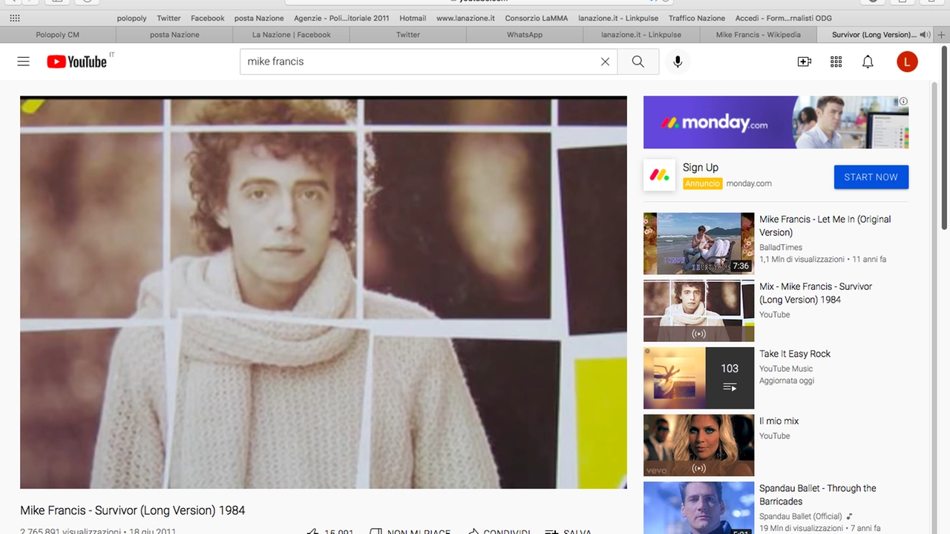Open the Hotmail bookmark
Image resolution: width=950 pixels, height=534 pixels.
[413, 18]
